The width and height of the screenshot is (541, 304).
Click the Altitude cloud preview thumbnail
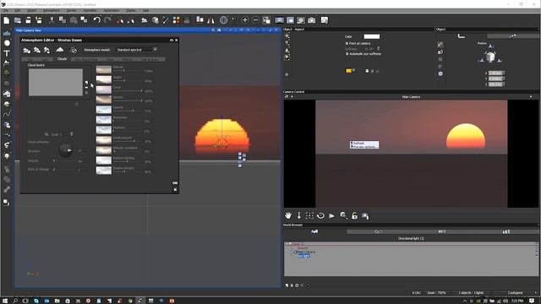click(103, 69)
